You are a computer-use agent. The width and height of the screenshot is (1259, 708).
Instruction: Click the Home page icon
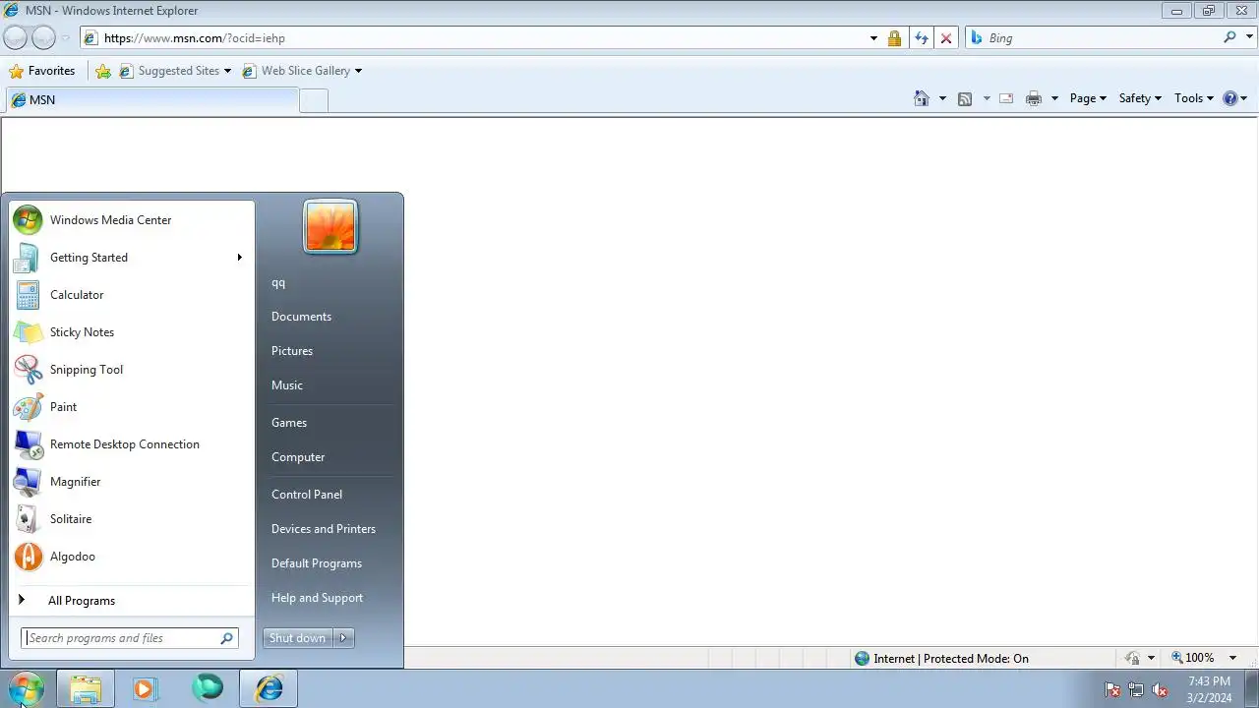point(922,98)
